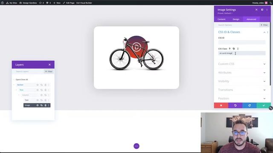Delete the Text layer
The height and width of the screenshot is (153, 273).
coord(46,100)
